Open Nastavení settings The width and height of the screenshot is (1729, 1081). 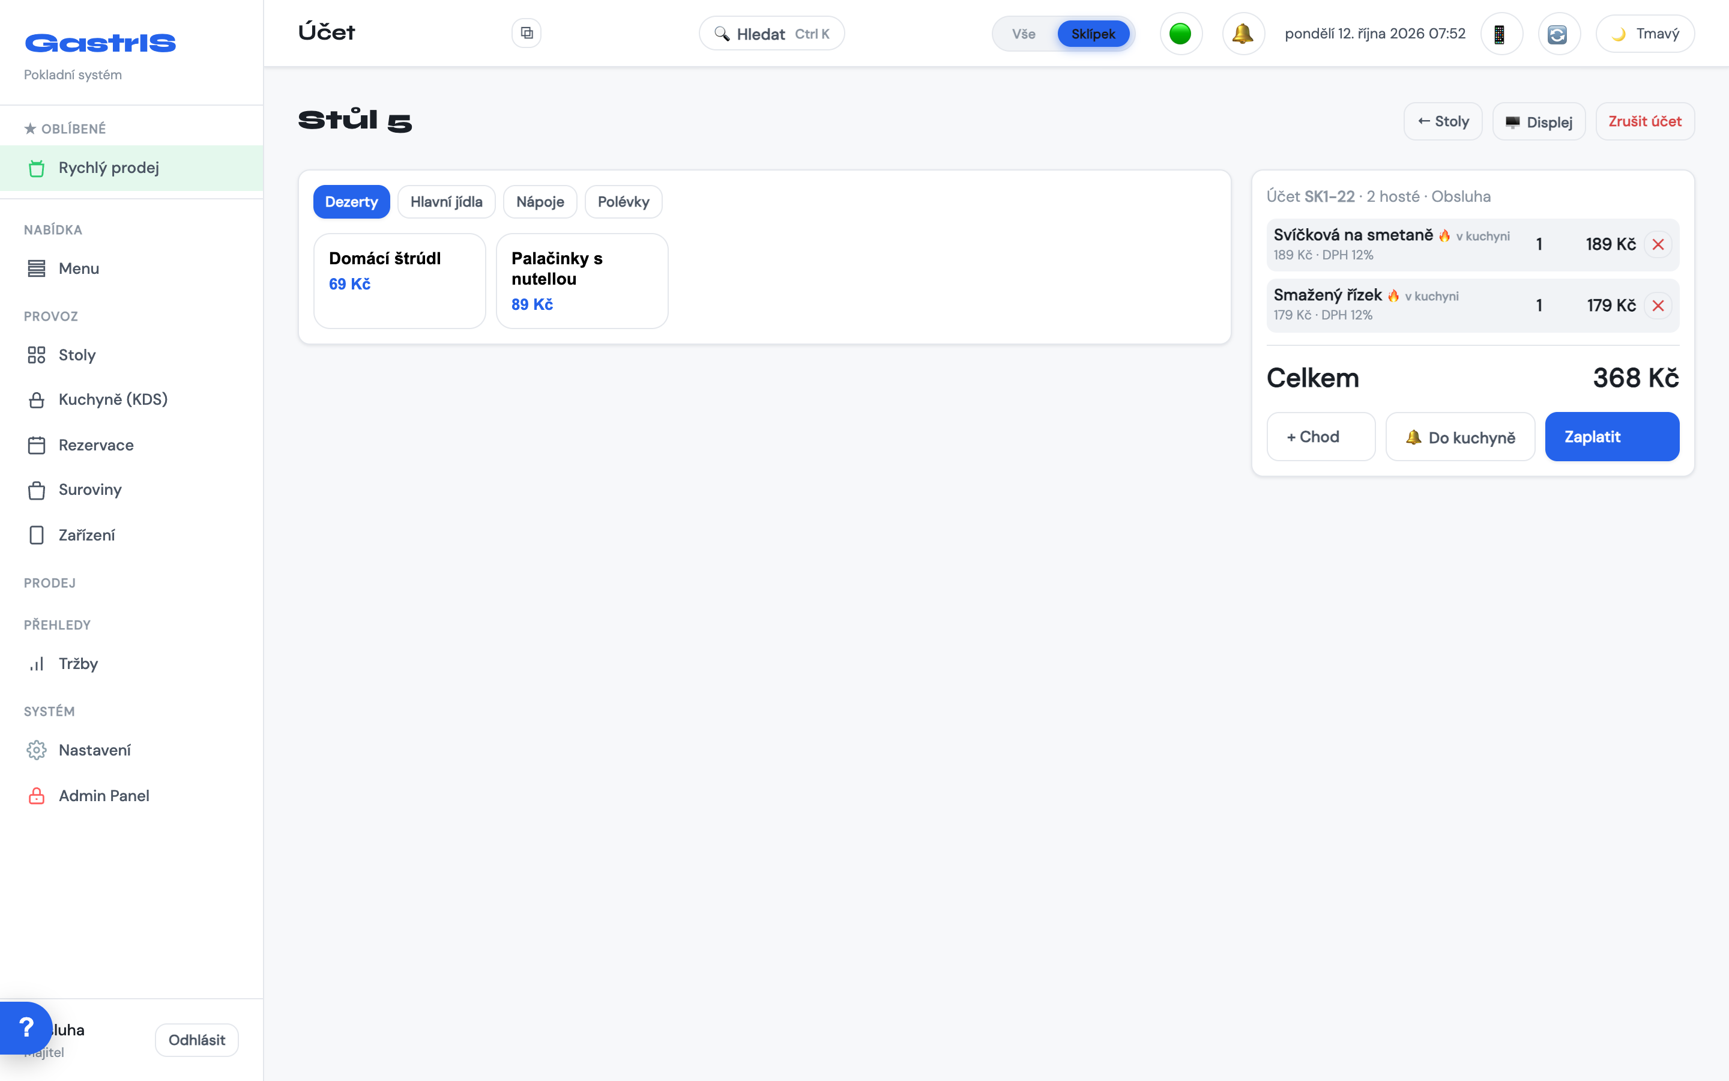point(131,751)
